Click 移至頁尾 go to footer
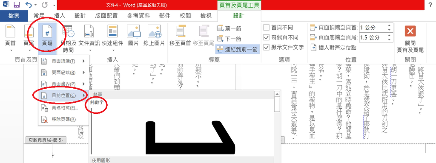 coord(203,35)
